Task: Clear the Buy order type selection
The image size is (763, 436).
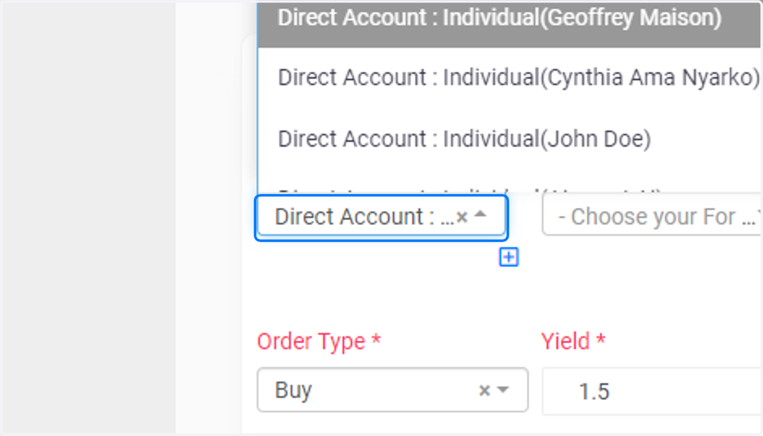Action: 485,390
